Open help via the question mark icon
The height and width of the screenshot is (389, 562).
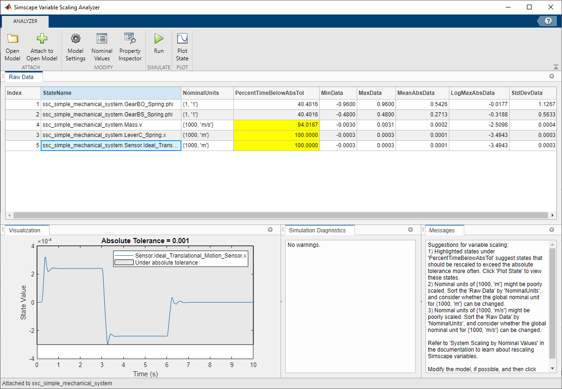(x=548, y=21)
